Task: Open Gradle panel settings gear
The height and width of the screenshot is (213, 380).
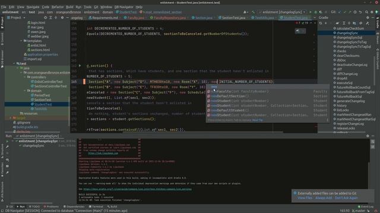Action: click(368, 18)
